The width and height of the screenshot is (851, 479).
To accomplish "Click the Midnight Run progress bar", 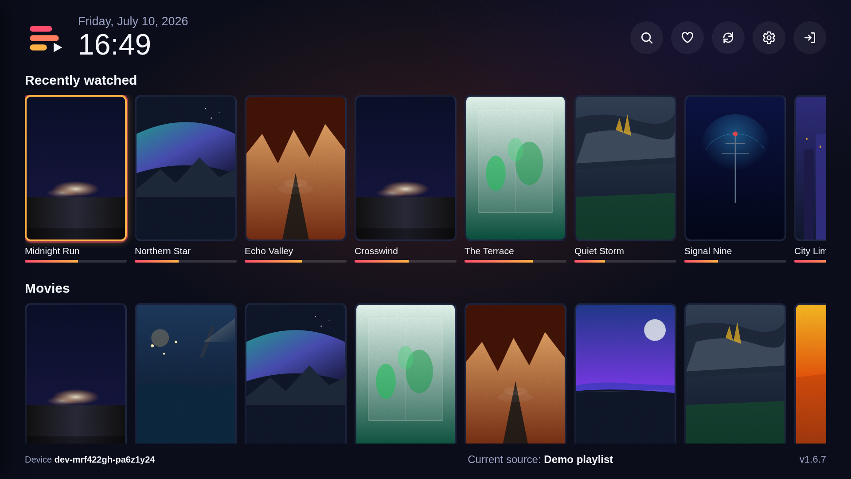I will tap(76, 261).
